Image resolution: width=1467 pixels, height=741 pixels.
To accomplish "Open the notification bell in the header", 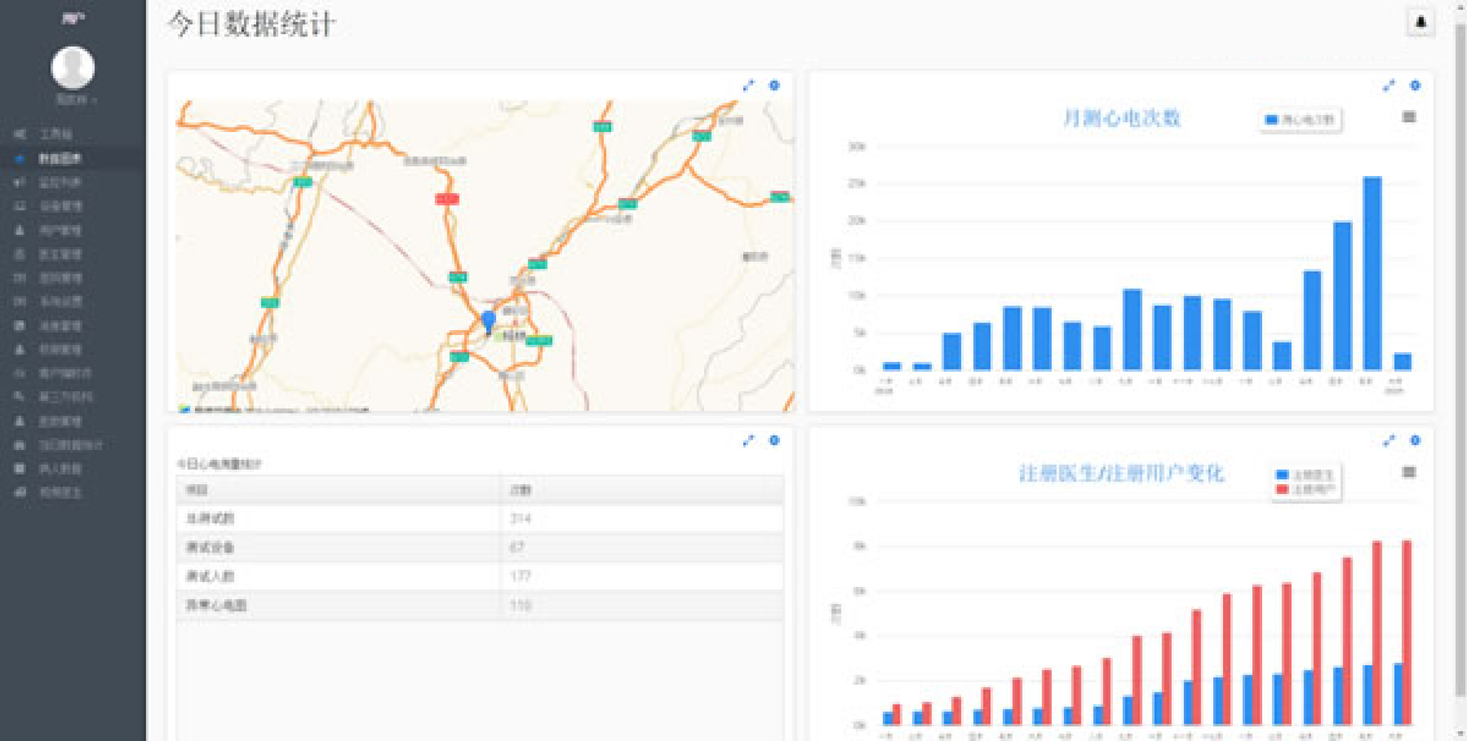I will tap(1420, 23).
